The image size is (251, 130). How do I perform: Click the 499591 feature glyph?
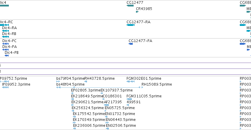128,105
